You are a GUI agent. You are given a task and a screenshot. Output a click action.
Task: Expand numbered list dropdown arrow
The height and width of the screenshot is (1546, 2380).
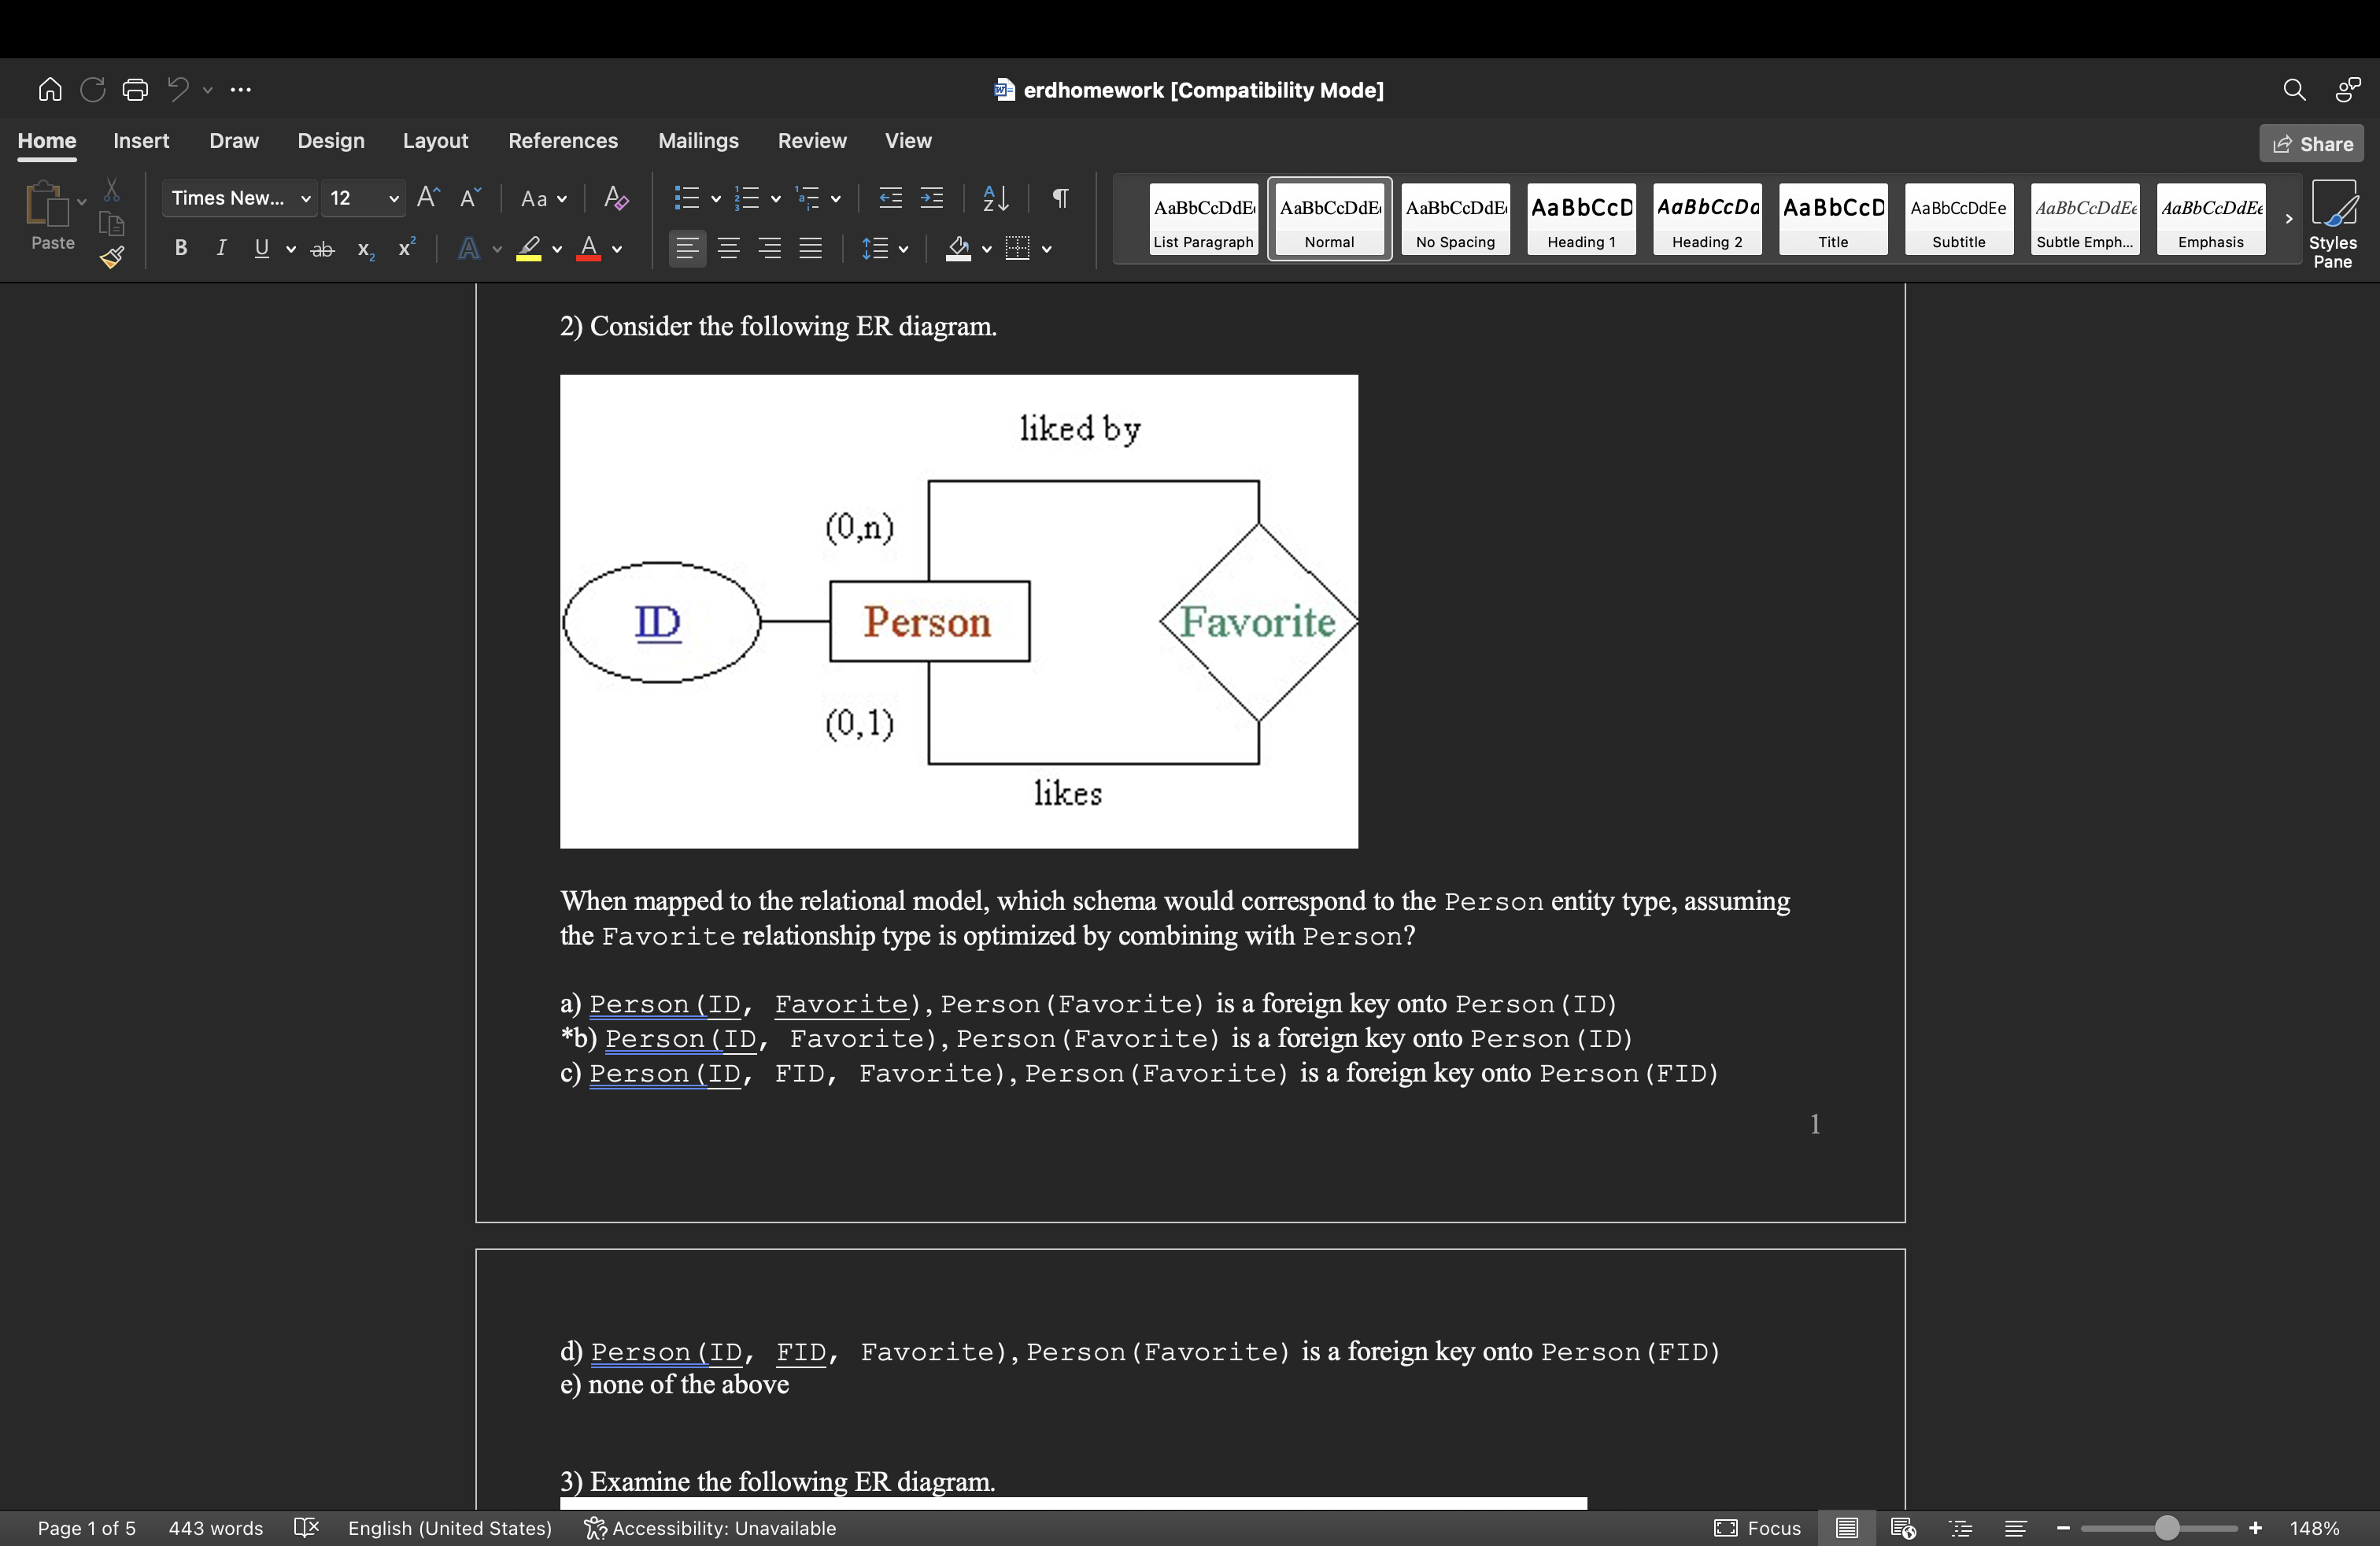click(x=776, y=199)
